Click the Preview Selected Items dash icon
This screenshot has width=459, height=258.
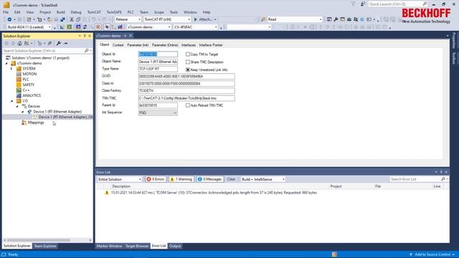point(66,43)
